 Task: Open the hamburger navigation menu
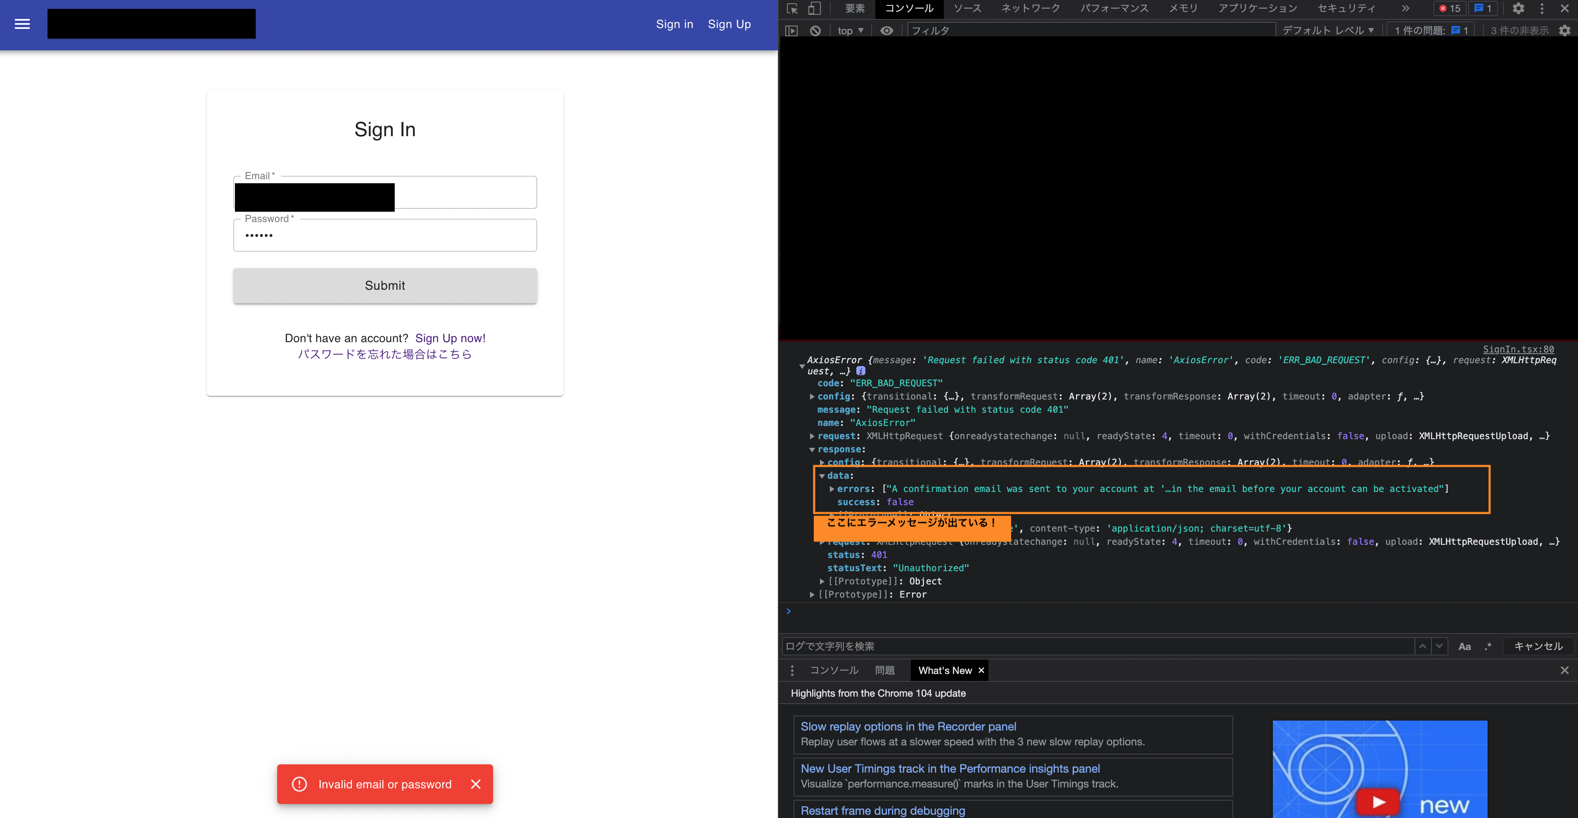(22, 24)
